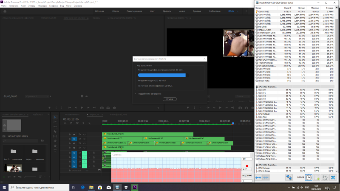Open the Маркеры menu
Viewport: 340px width, 191px height.
[42, 6]
